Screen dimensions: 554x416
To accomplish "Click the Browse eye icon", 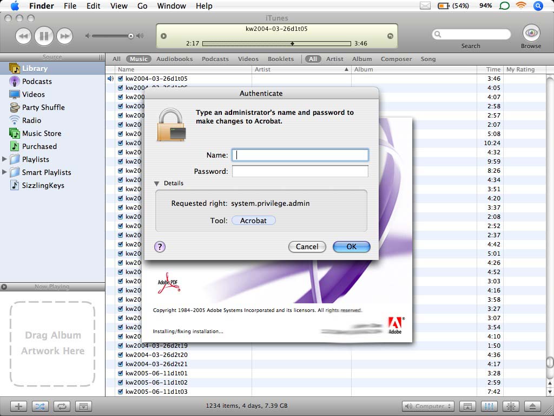I will 531,33.
